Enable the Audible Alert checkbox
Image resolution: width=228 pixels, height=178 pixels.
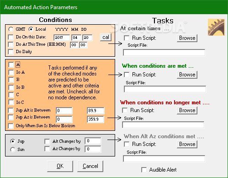[144, 170]
